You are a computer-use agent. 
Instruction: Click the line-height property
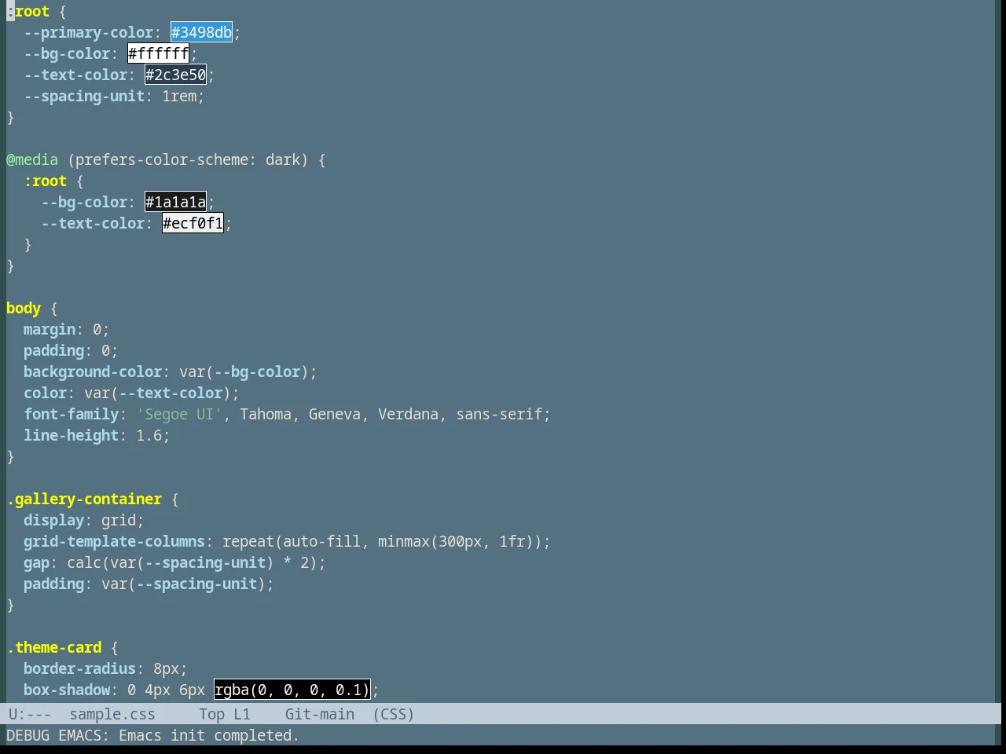(x=71, y=435)
